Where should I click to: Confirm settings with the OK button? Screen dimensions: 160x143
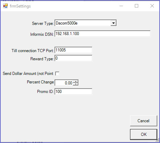(x=144, y=134)
